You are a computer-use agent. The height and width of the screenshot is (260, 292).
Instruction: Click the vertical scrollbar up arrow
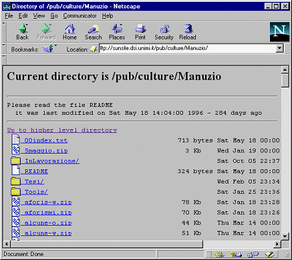click(285, 69)
